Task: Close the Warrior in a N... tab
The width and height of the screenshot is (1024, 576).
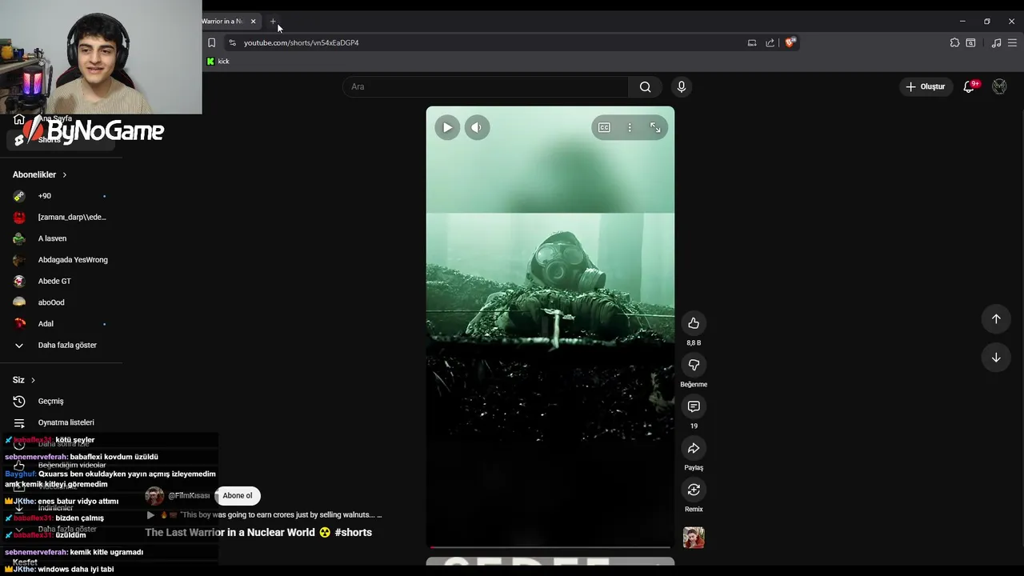Action: click(254, 22)
